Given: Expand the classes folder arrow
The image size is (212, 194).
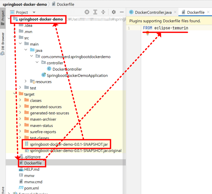Looking at the screenshot, I should (x=20, y=100).
